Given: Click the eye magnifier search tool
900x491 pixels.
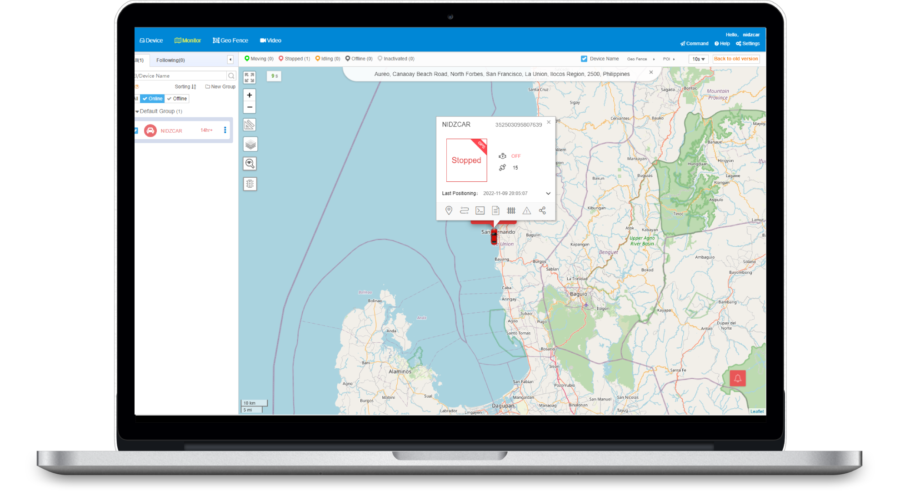Looking at the screenshot, I should (x=250, y=164).
